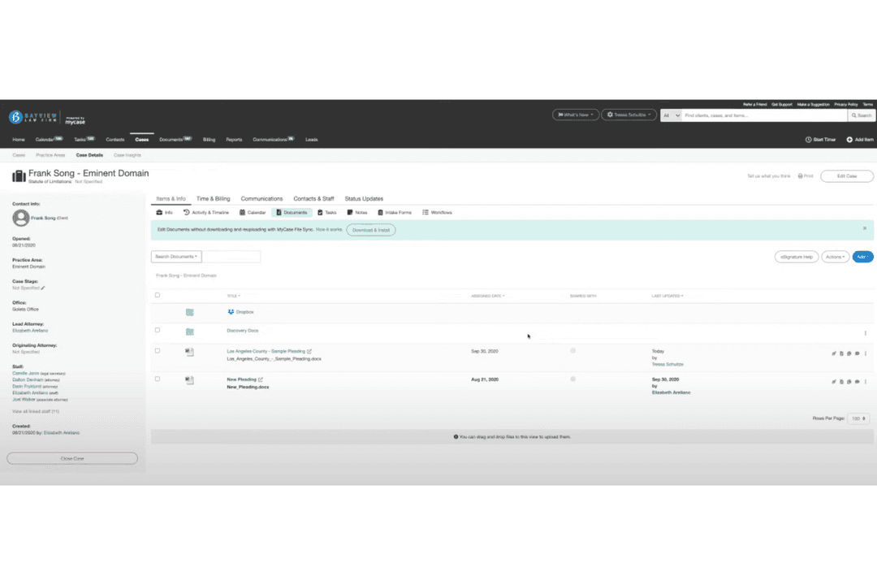Click Frank Song's contact avatar
The image size is (877, 585).
[x=20, y=218]
